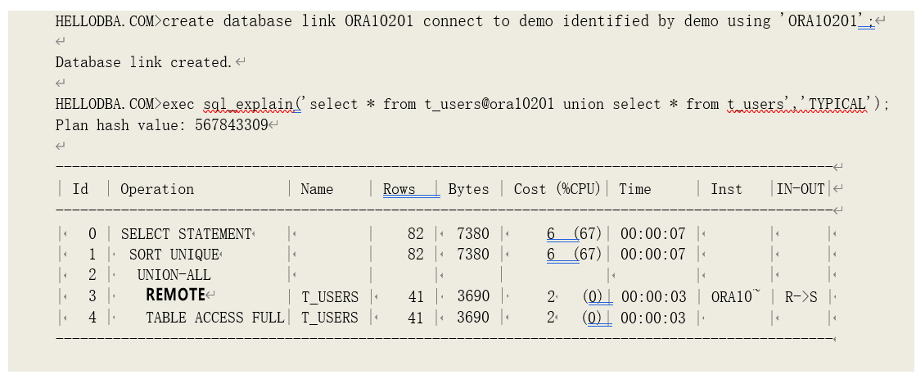
Task: Click the bold REMOTE operation text
Action: tap(175, 296)
